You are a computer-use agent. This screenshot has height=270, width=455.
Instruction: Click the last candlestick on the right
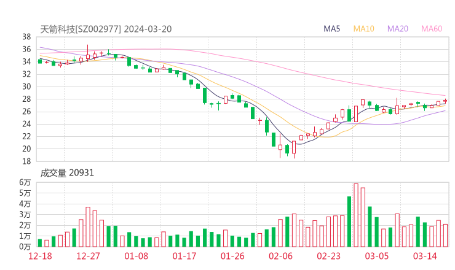[445, 101]
